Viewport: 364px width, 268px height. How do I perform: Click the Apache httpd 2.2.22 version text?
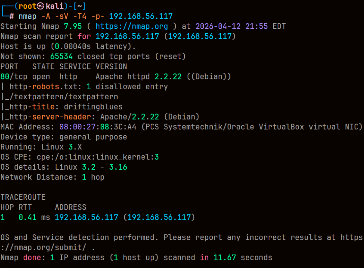(x=139, y=76)
